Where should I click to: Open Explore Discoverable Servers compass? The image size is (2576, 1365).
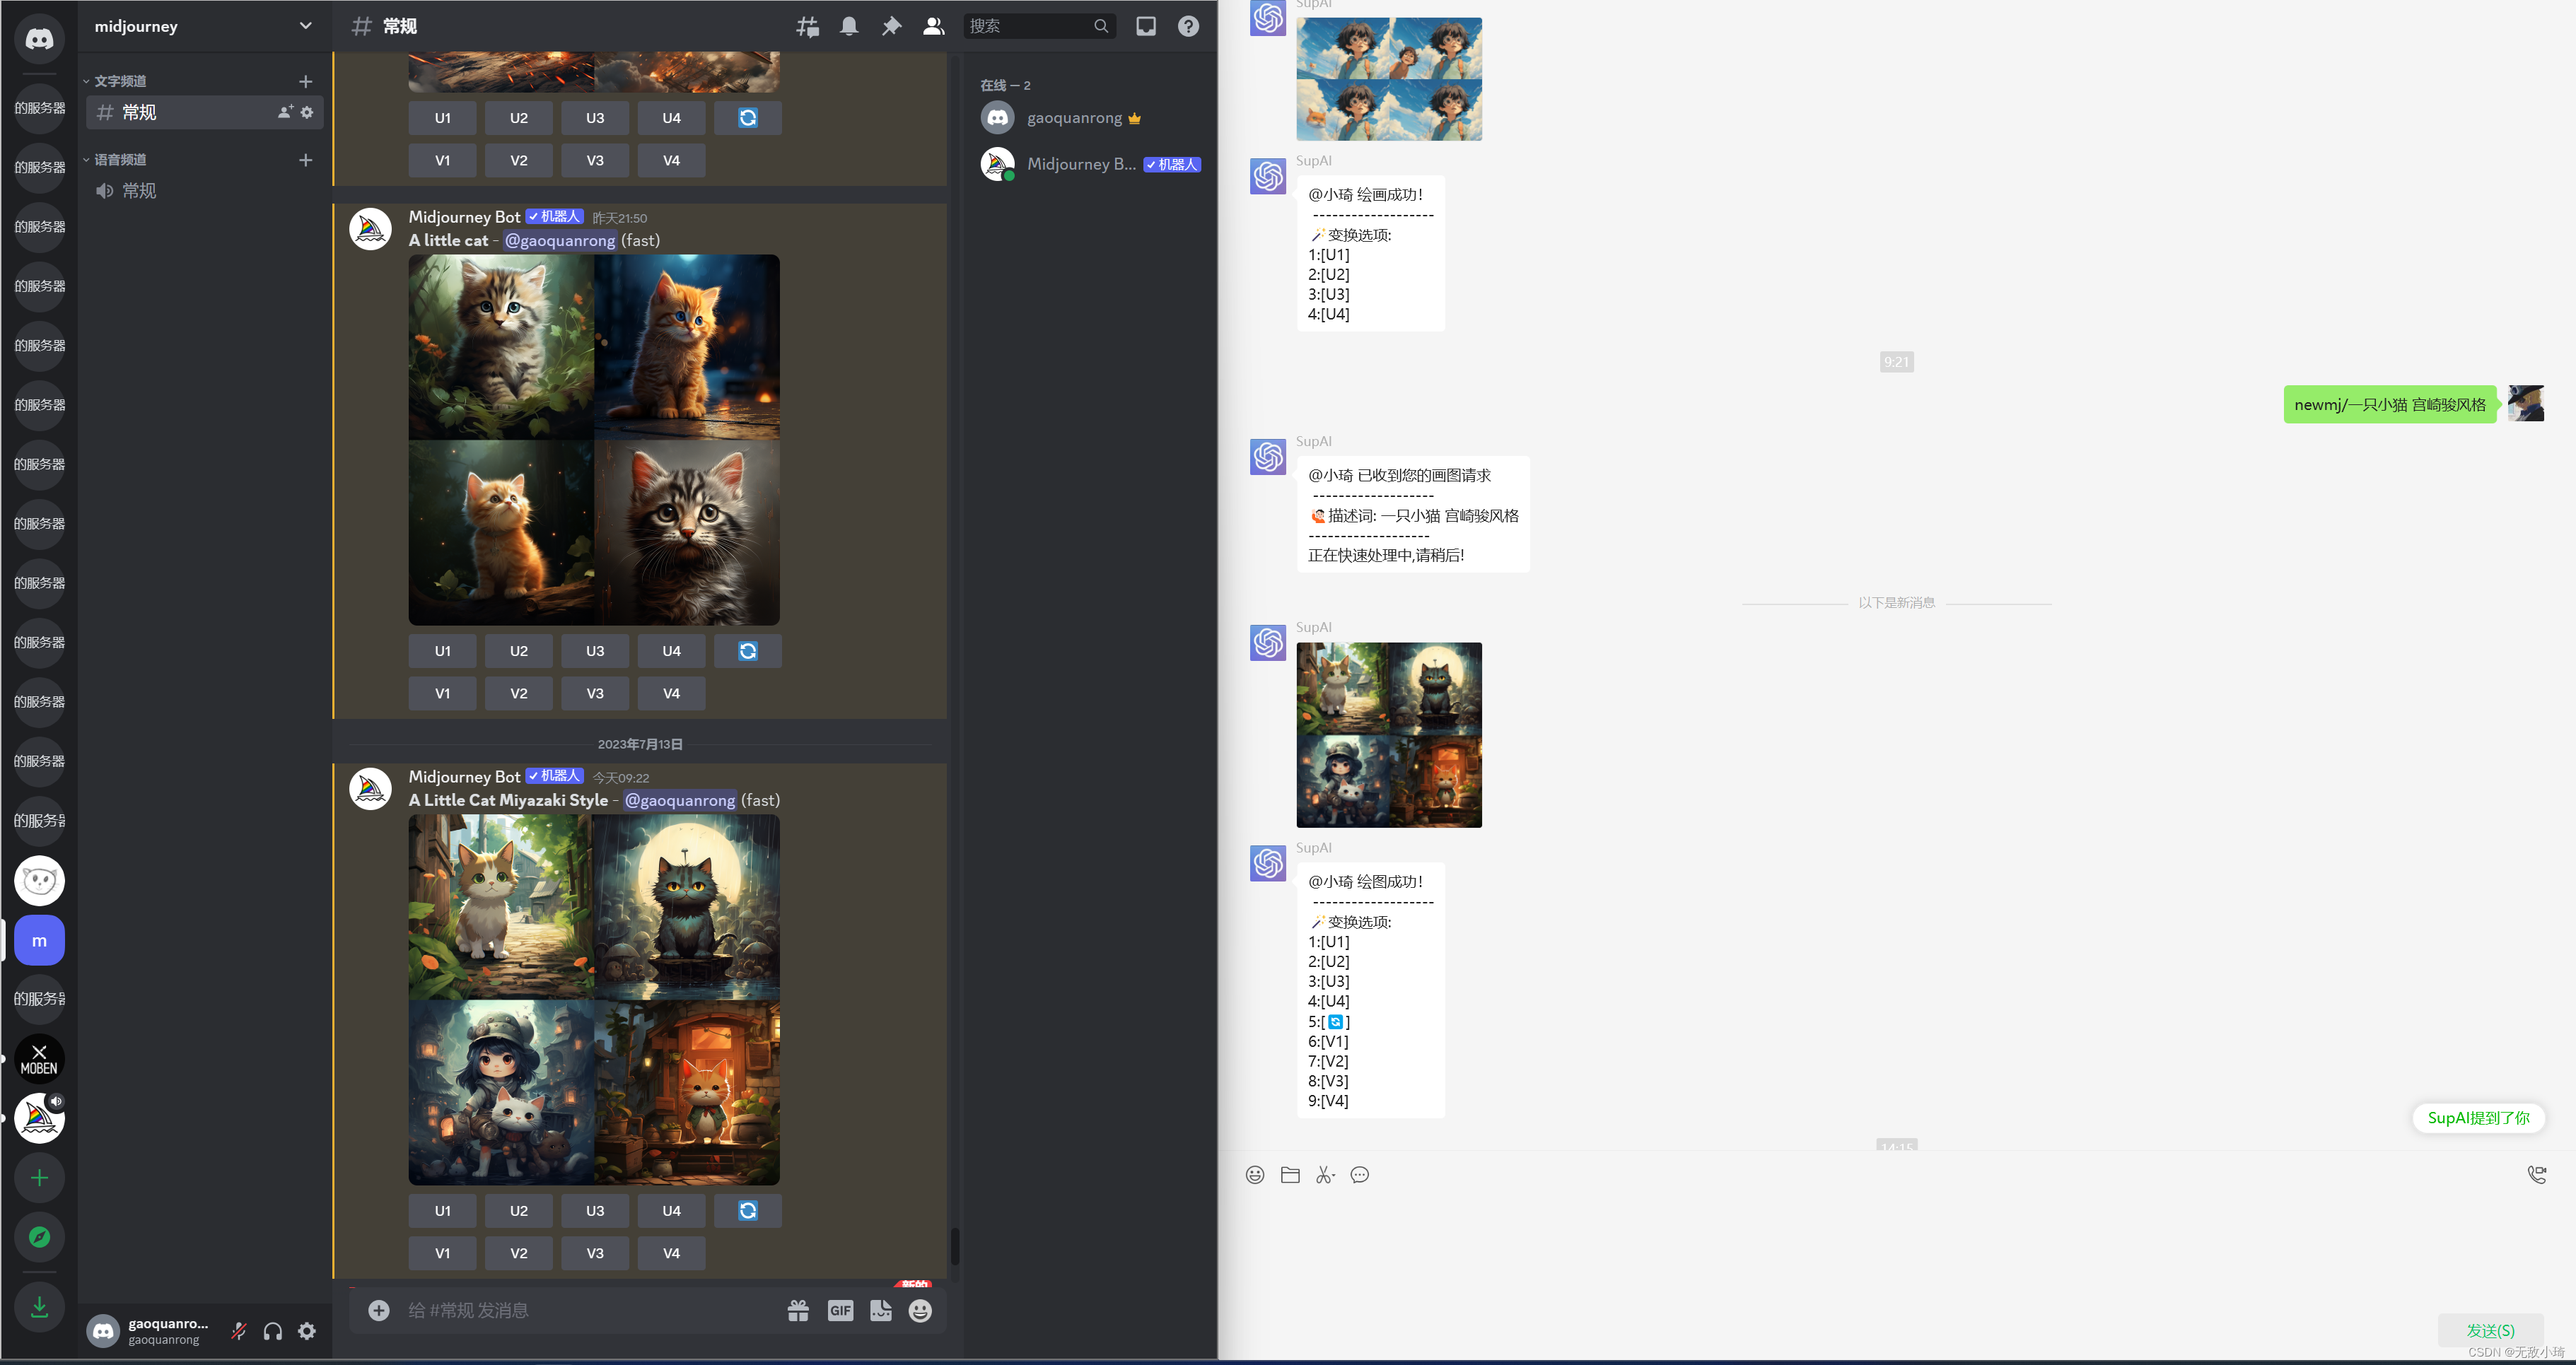click(39, 1237)
